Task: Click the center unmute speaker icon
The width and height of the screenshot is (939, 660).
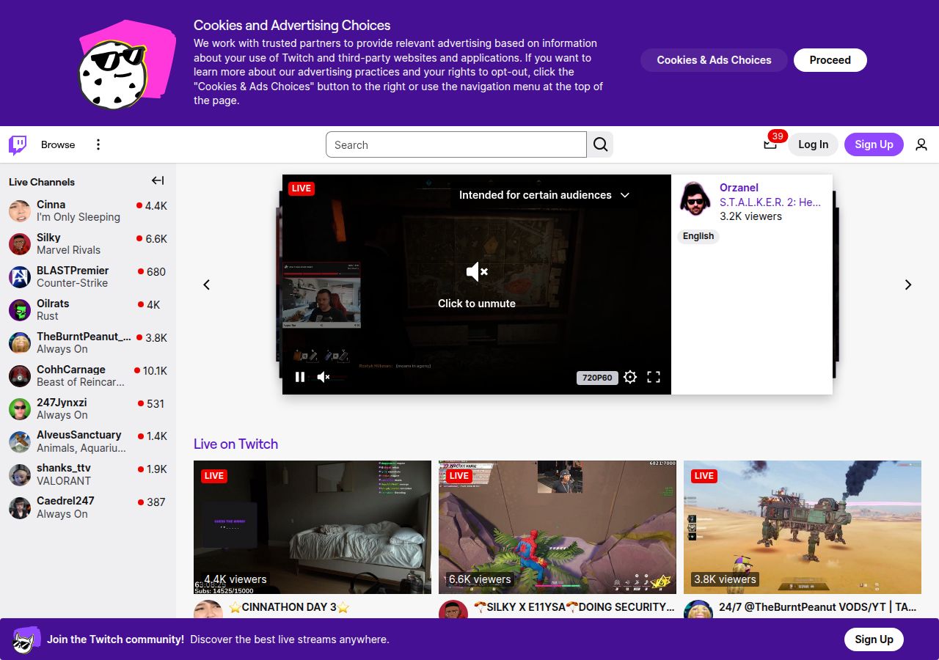Action: tap(477, 272)
